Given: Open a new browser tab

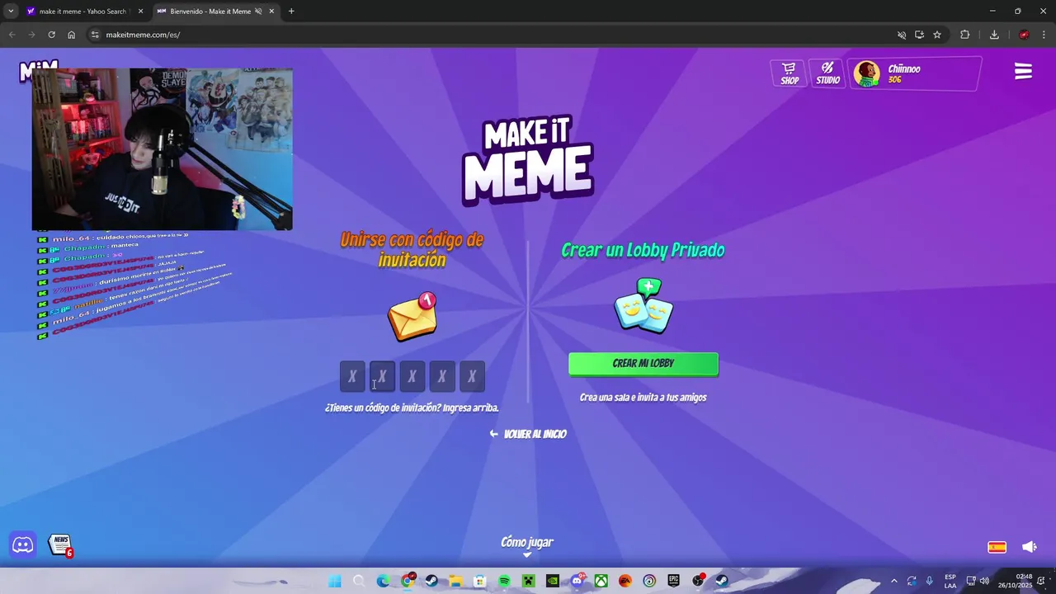Looking at the screenshot, I should [x=291, y=12].
